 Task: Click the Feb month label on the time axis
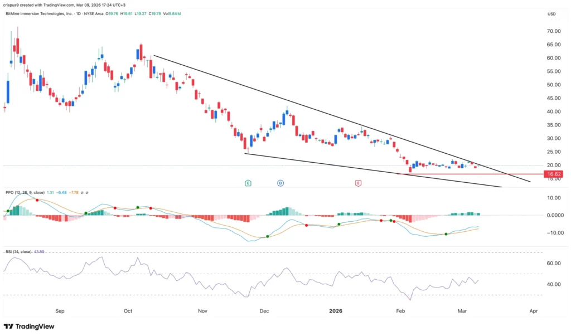(x=400, y=311)
